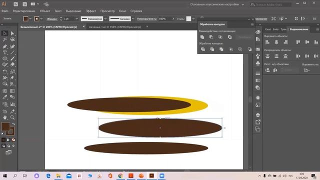The width and height of the screenshot is (320, 180).
Task: Apply Unite in the Pathfinder panel
Action: [202, 37]
